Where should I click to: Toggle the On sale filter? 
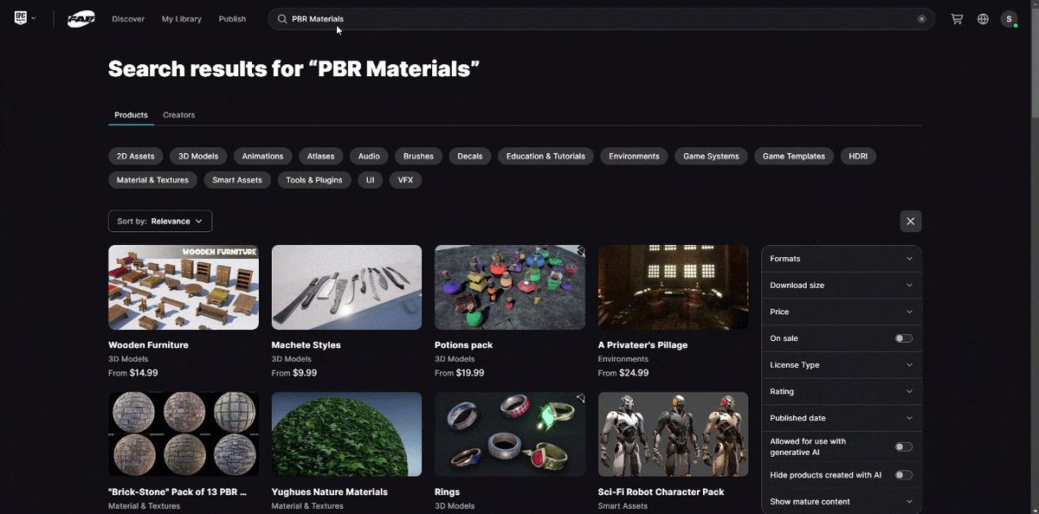point(903,338)
